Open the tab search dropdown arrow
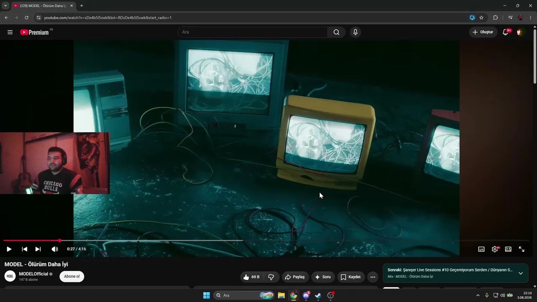 (5, 6)
